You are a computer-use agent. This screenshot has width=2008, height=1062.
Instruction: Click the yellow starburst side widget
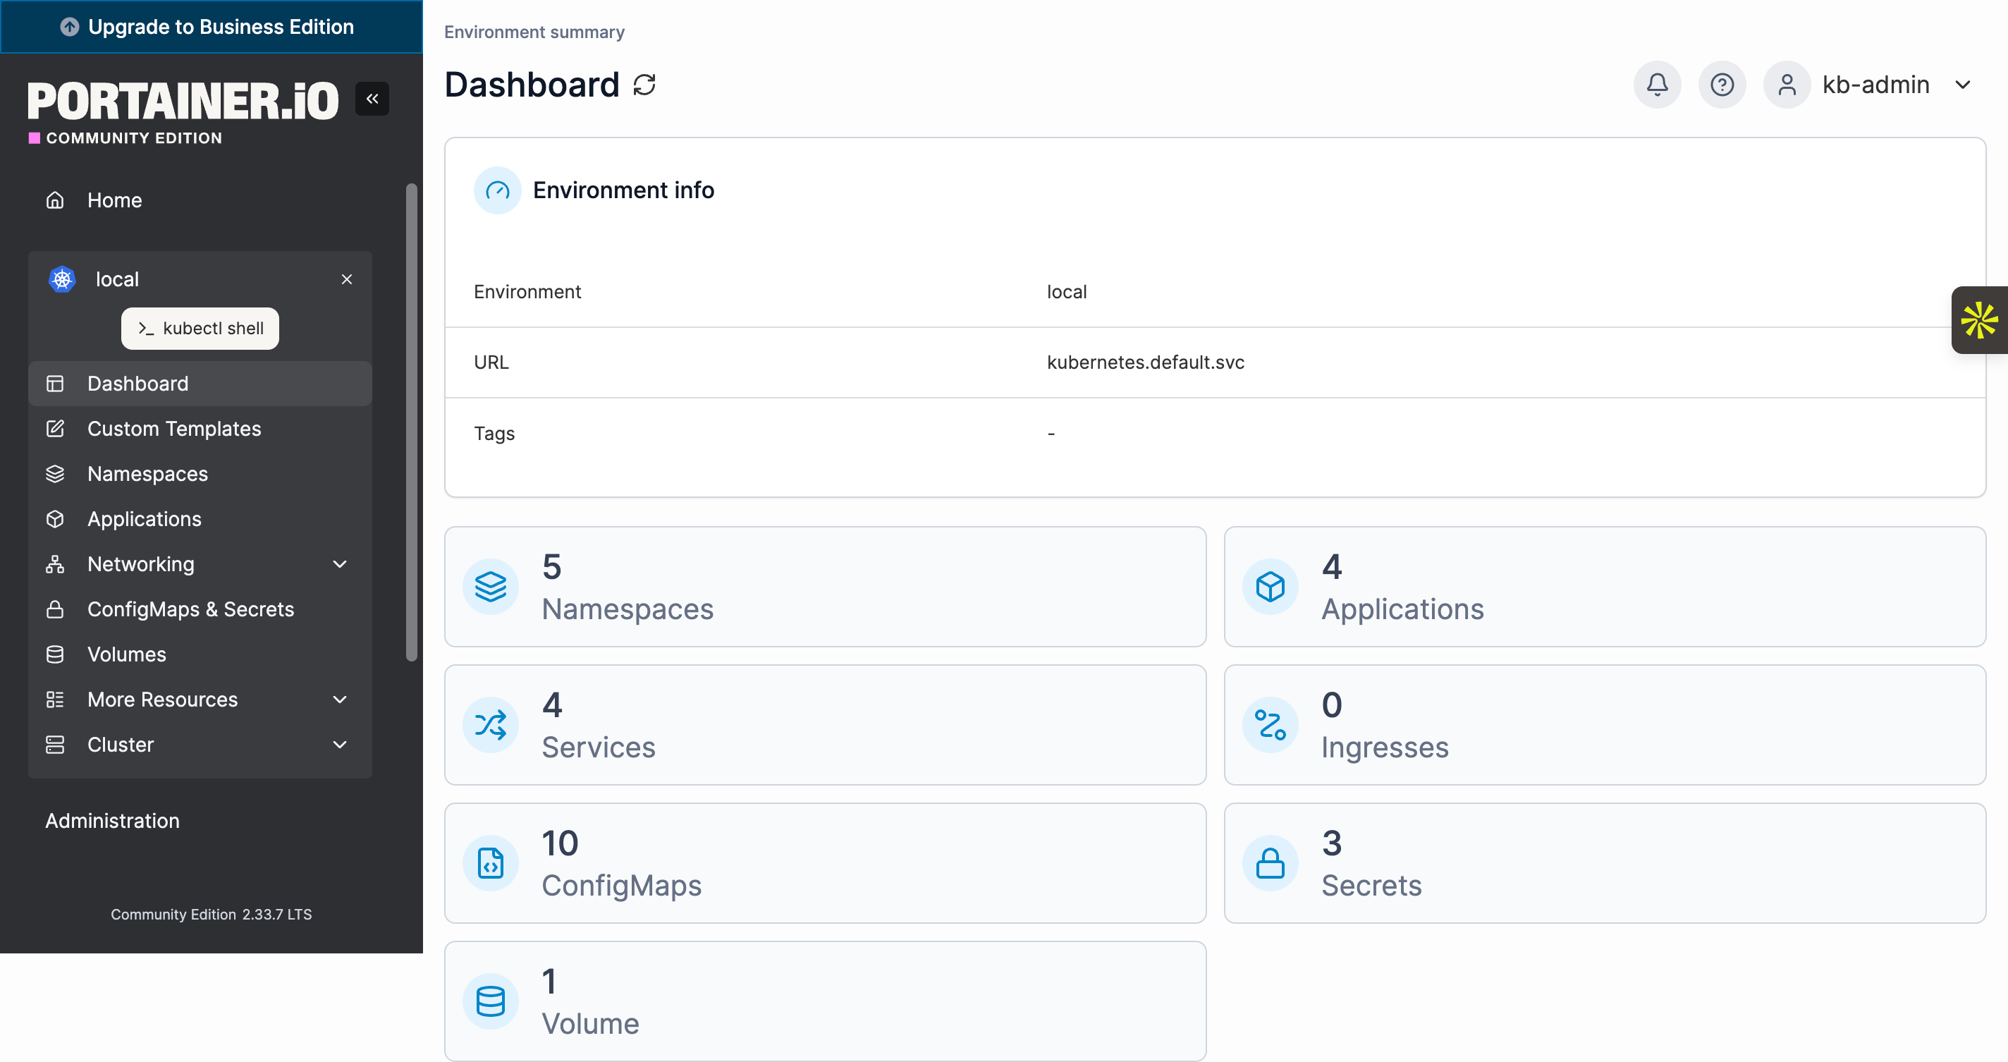1980,320
